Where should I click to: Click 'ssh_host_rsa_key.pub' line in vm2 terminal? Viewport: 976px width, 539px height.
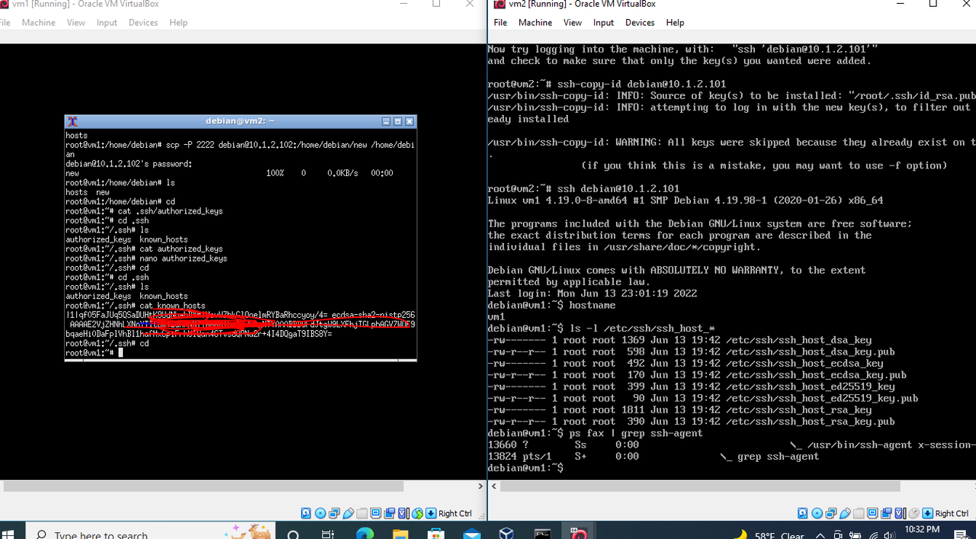691,422
